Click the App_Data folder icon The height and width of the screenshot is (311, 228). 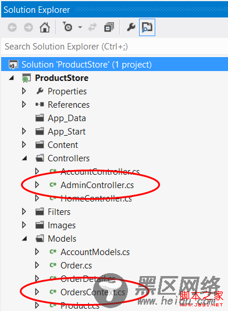(40, 118)
